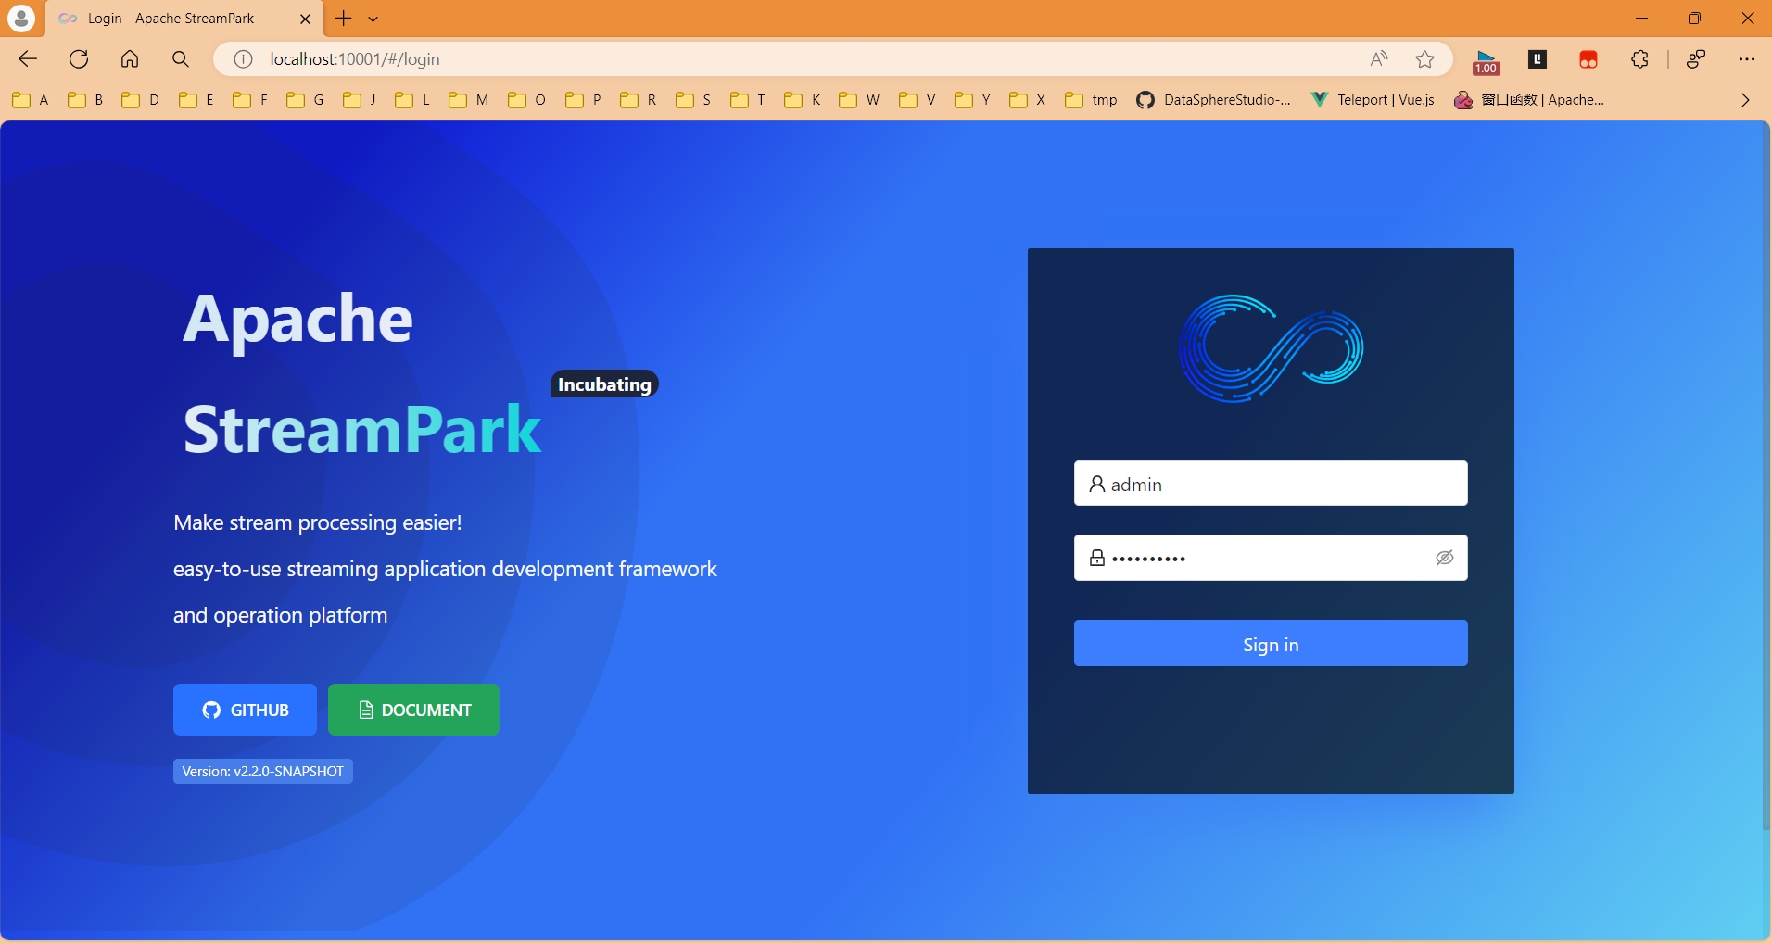This screenshot has width=1772, height=944.
Task: Refresh the page
Action: coord(79,59)
